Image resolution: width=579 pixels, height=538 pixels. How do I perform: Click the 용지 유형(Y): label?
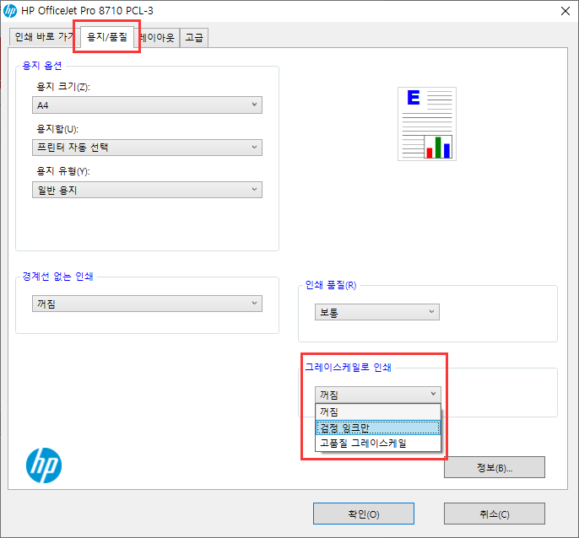click(62, 171)
